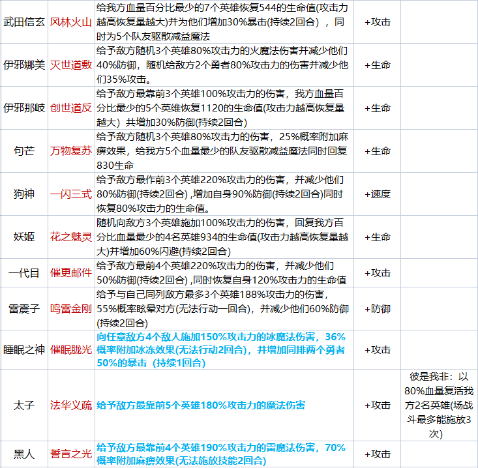Click the skill name 灭世道敷
478x468 pixels.
[71, 65]
